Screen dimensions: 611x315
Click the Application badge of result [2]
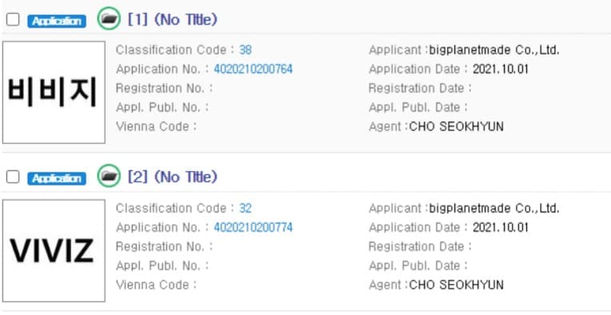pos(57,179)
